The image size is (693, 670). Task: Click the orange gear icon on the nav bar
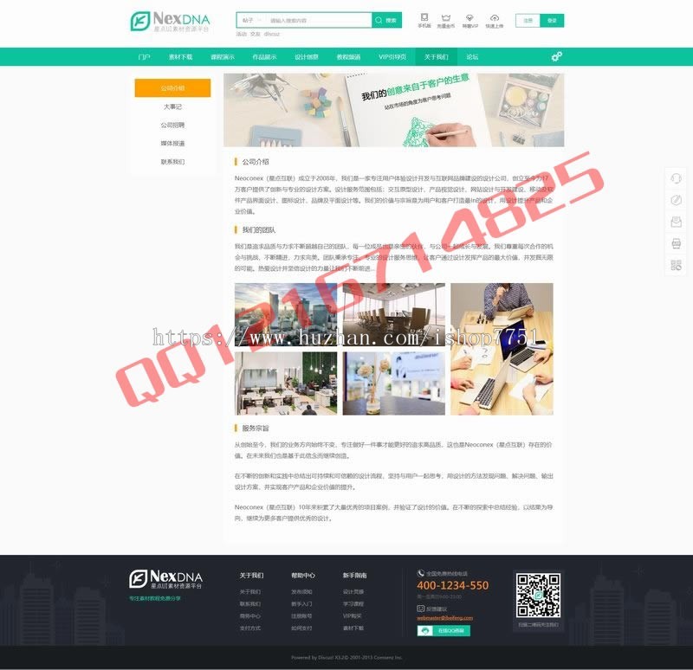click(x=554, y=57)
